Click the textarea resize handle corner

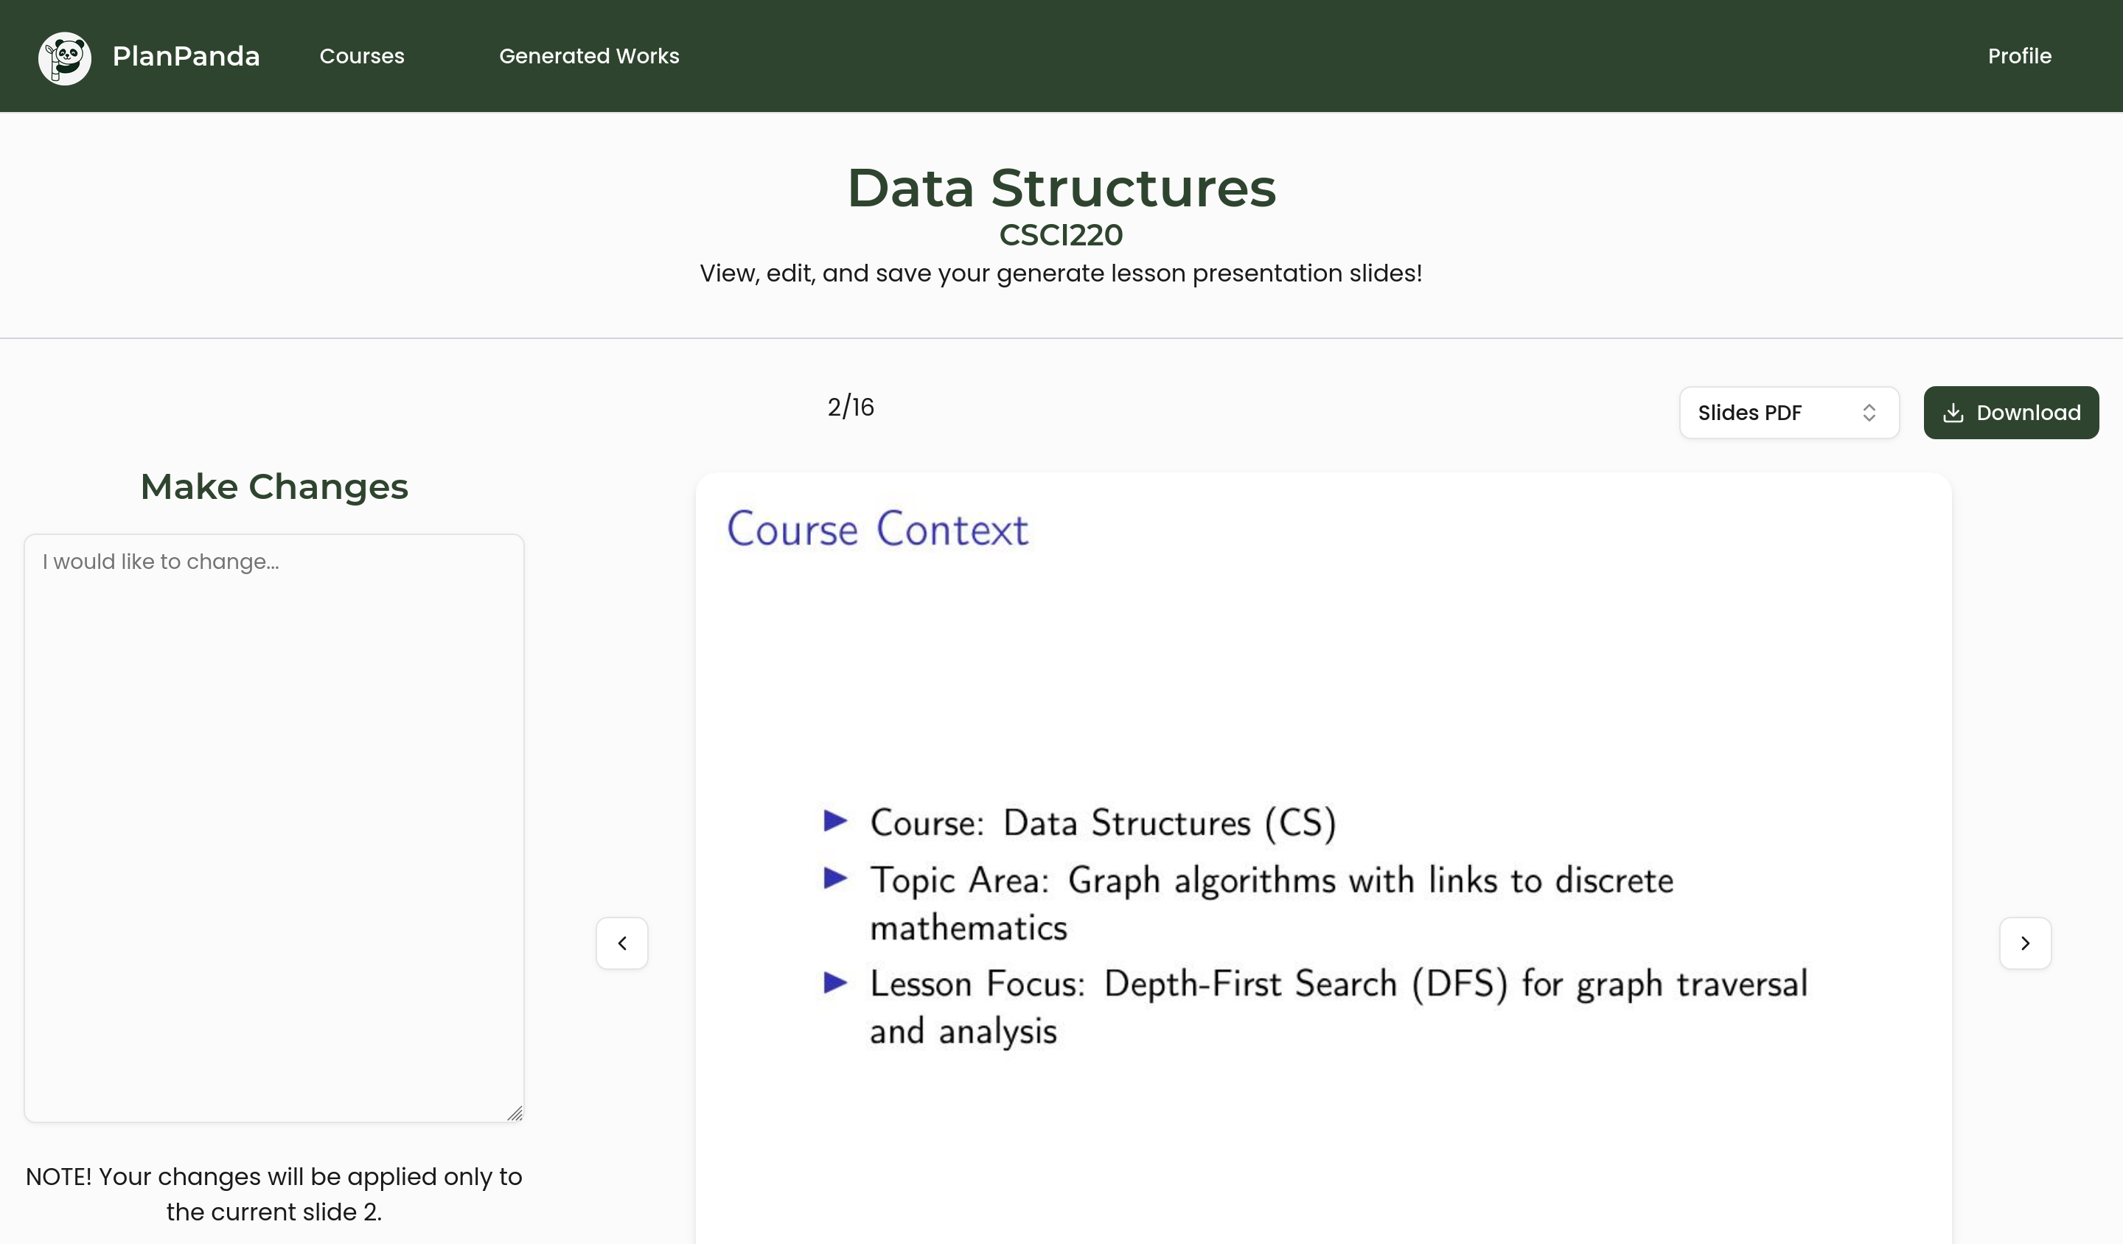515,1114
